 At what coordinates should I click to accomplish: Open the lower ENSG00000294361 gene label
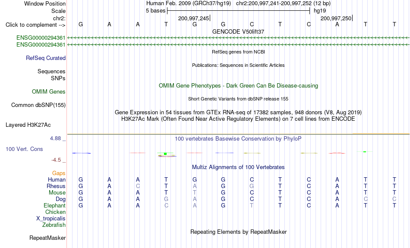pos(41,45)
